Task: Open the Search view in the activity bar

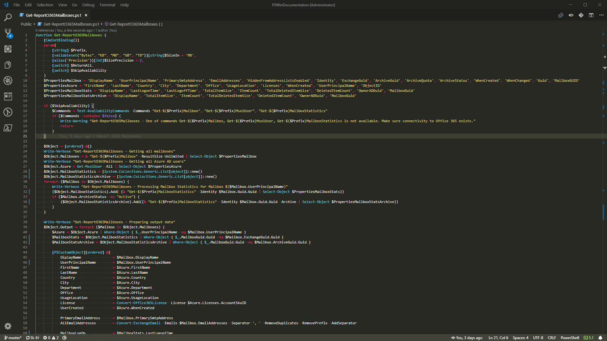Action: (8, 17)
